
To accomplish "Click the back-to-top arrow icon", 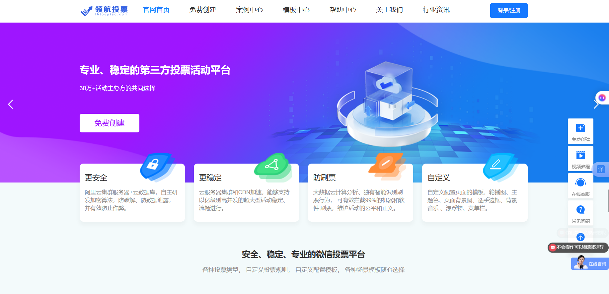I will 580,237.
